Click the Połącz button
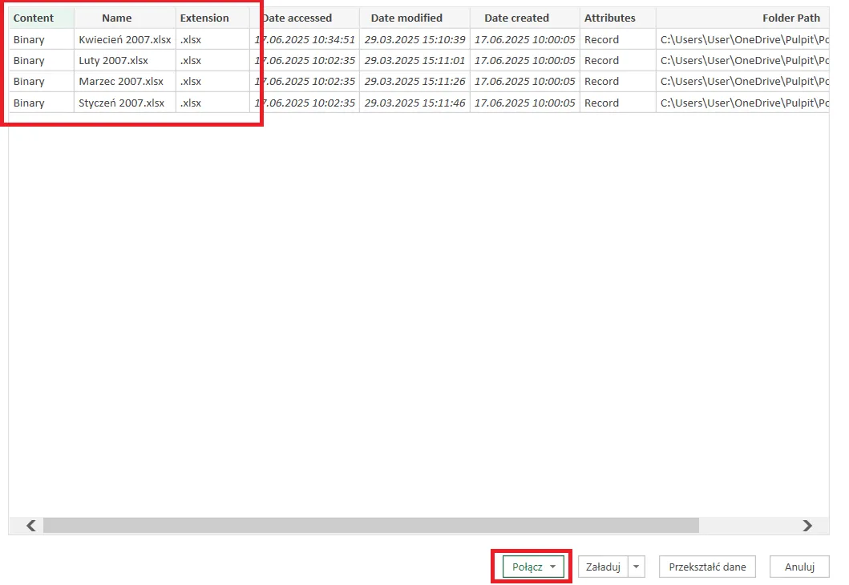 [527, 567]
